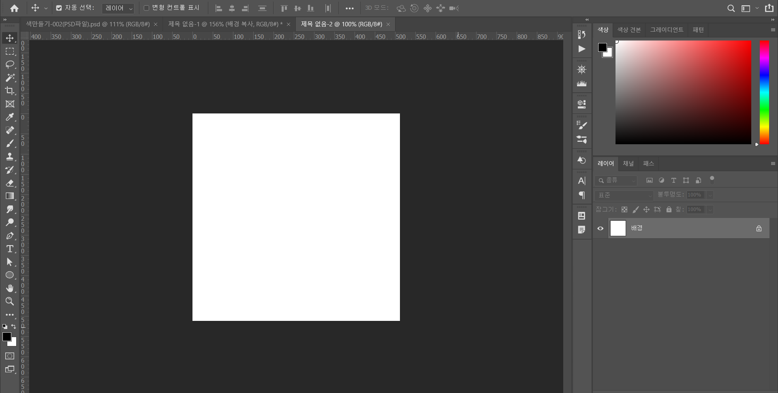Click the Share icon in the options bar
The width and height of the screenshot is (778, 393).
tap(769, 8)
